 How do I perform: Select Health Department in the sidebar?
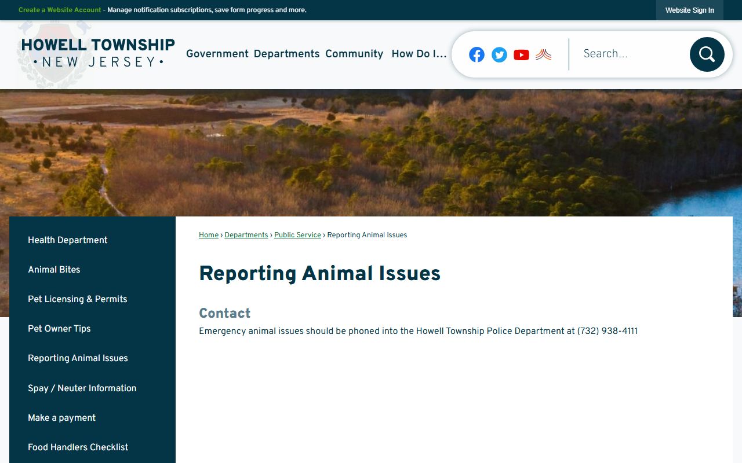click(x=68, y=240)
